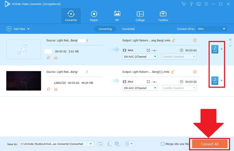This screenshot has height=151, width=234.
Task: Toggle the lightning acceleration icon
Action: (109, 144)
